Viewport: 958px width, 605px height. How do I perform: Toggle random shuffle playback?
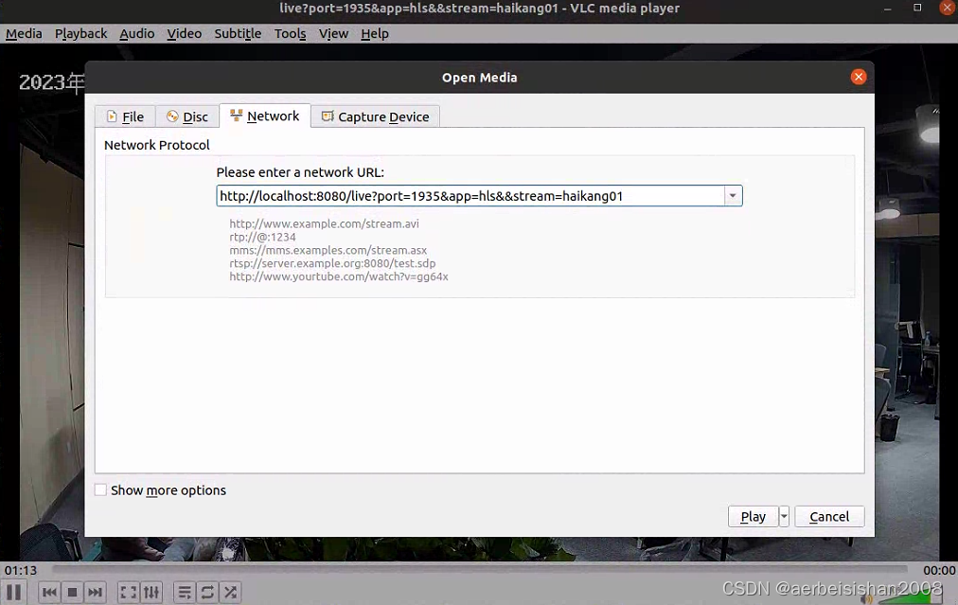click(230, 592)
